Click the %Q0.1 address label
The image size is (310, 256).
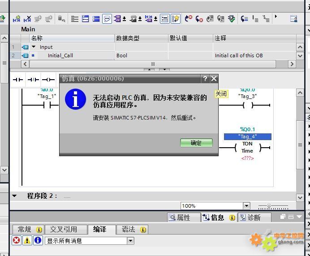[x=248, y=129]
